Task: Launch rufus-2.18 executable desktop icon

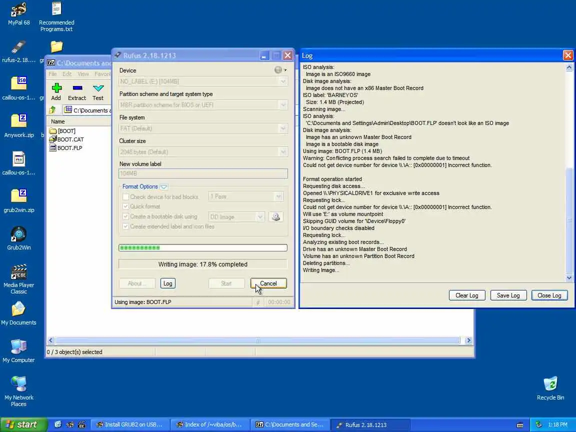Action: click(x=18, y=51)
